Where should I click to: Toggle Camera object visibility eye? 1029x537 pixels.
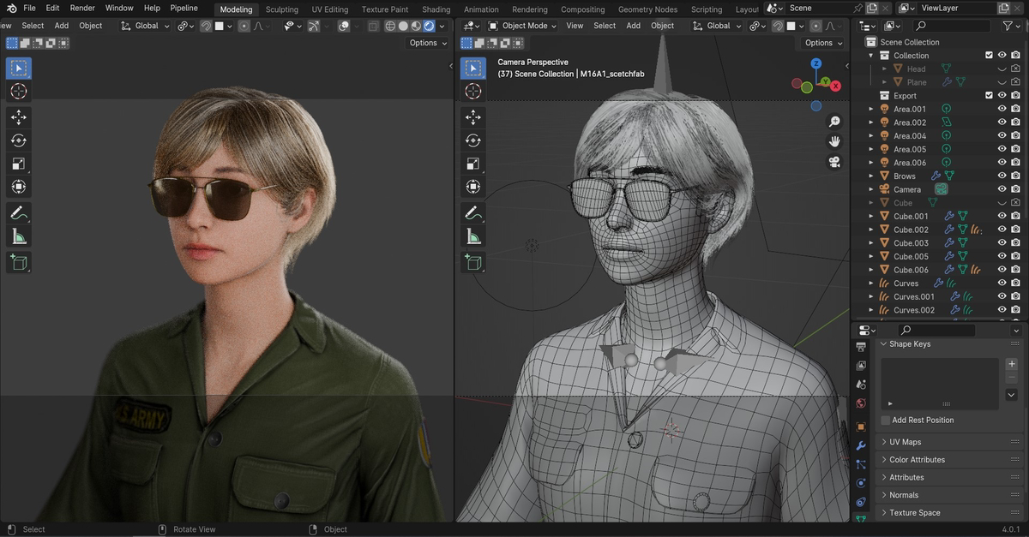1002,189
